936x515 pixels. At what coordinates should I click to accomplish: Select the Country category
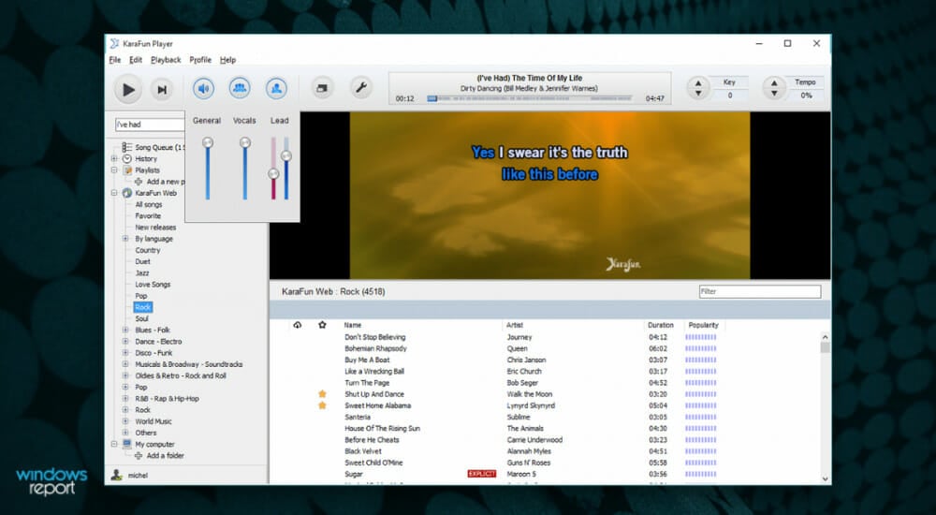(148, 250)
